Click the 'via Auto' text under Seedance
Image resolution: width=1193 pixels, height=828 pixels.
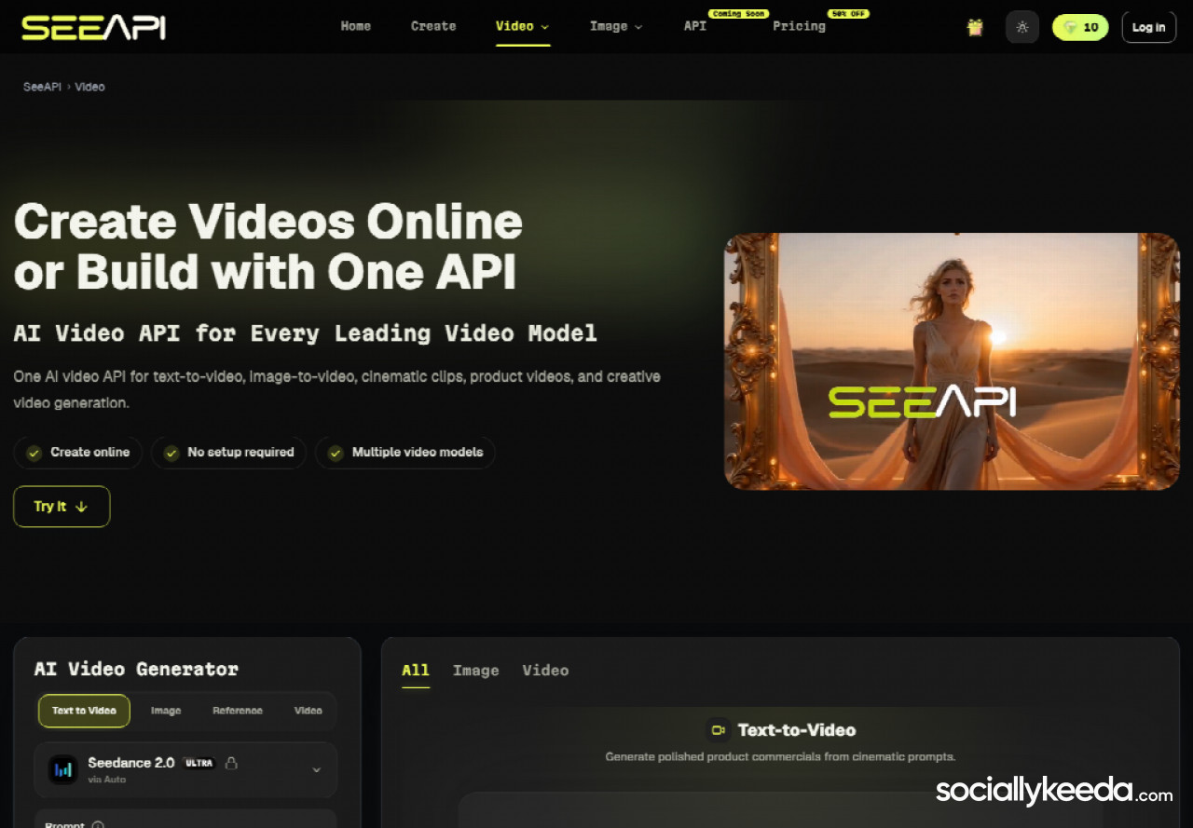pyautogui.click(x=106, y=780)
